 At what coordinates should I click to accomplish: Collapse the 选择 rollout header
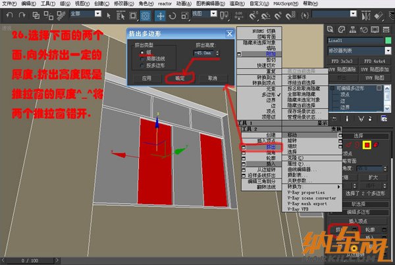coord(359,136)
